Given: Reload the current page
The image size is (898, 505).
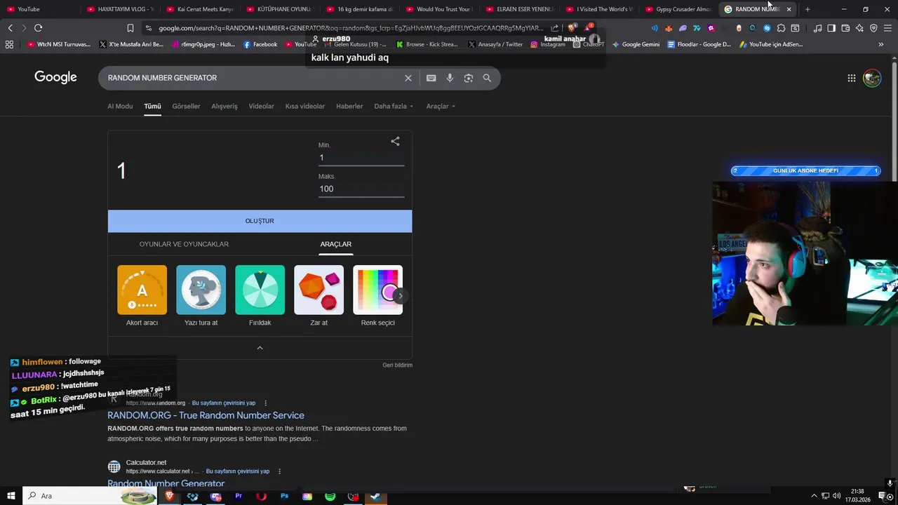Looking at the screenshot, I should [38, 28].
